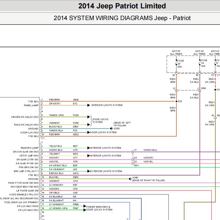Click the 'TAN/WHT' wire color text
This screenshot has width=220, height=220.
click(x=54, y=123)
